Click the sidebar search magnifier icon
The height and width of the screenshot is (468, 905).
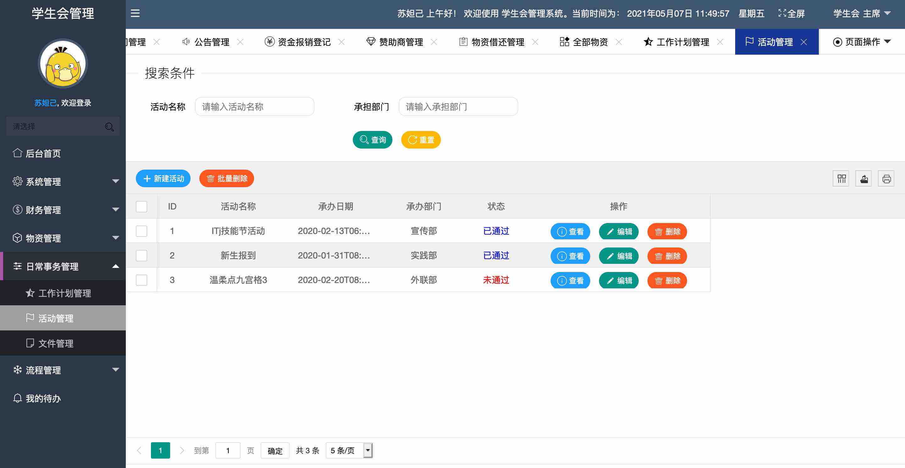click(x=109, y=127)
